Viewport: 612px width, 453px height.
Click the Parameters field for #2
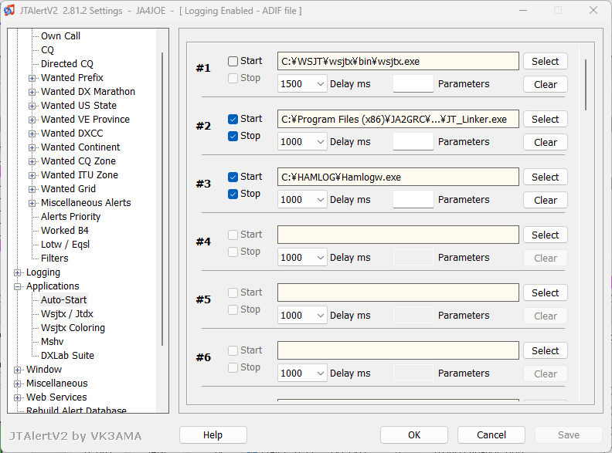(x=413, y=141)
